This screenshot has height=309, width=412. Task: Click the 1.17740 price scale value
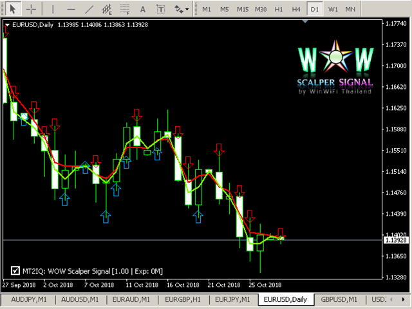pyautogui.click(x=396, y=24)
